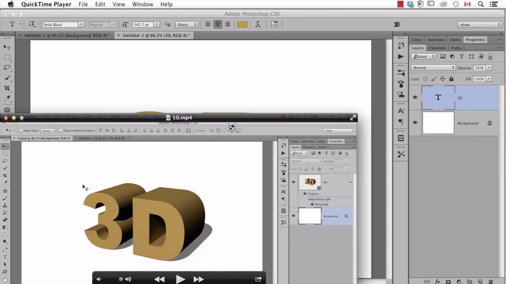Click the ehow workspace switcher
This screenshot has width=506, height=284.
pos(480,24)
